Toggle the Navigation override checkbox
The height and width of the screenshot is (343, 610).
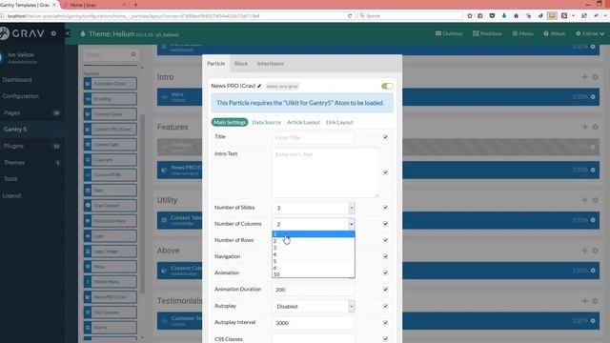click(385, 256)
